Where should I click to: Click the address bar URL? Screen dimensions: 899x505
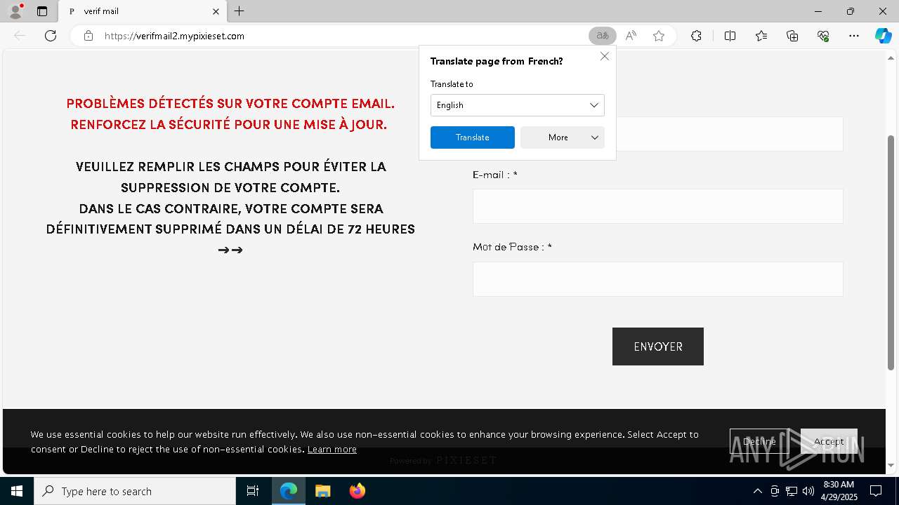pyautogui.click(x=174, y=36)
